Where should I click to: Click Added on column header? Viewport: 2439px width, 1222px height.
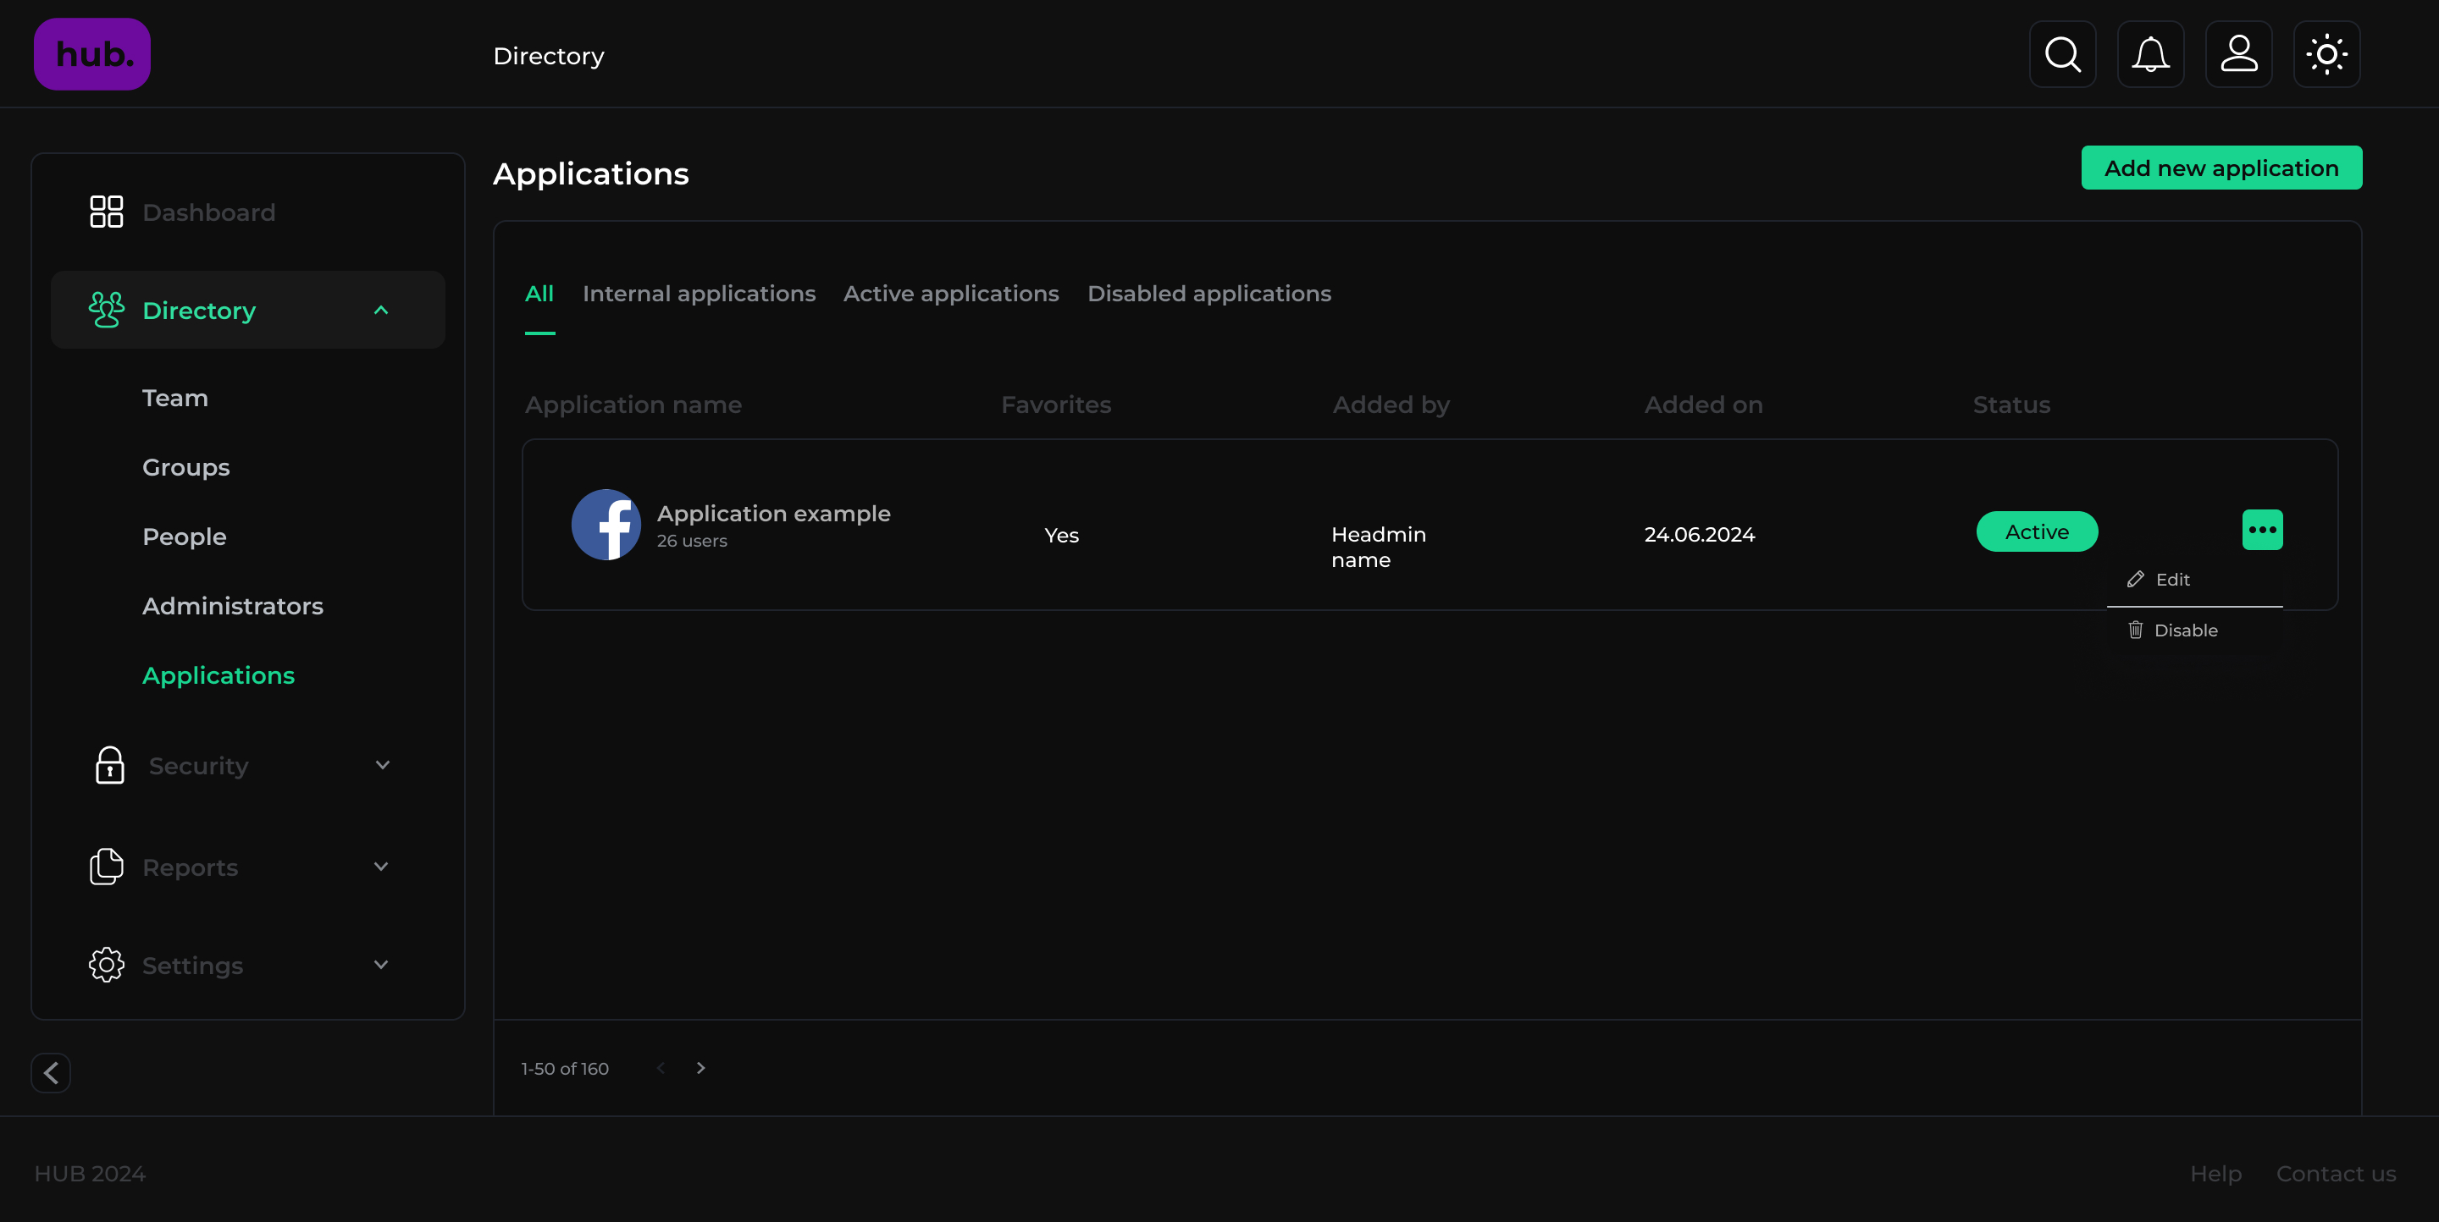tap(1703, 405)
